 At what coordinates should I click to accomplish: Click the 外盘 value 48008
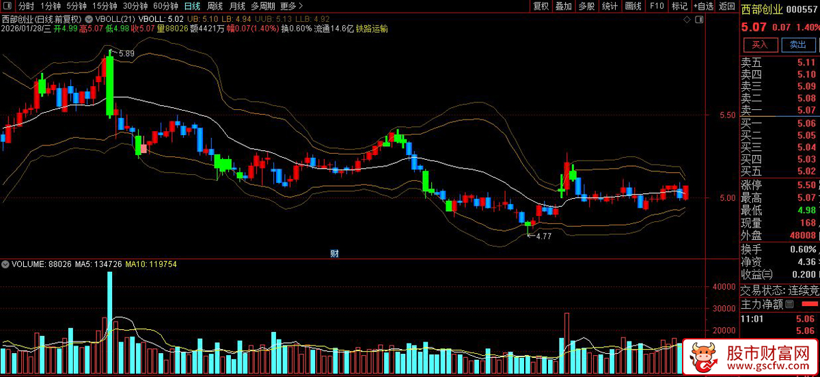click(x=804, y=235)
